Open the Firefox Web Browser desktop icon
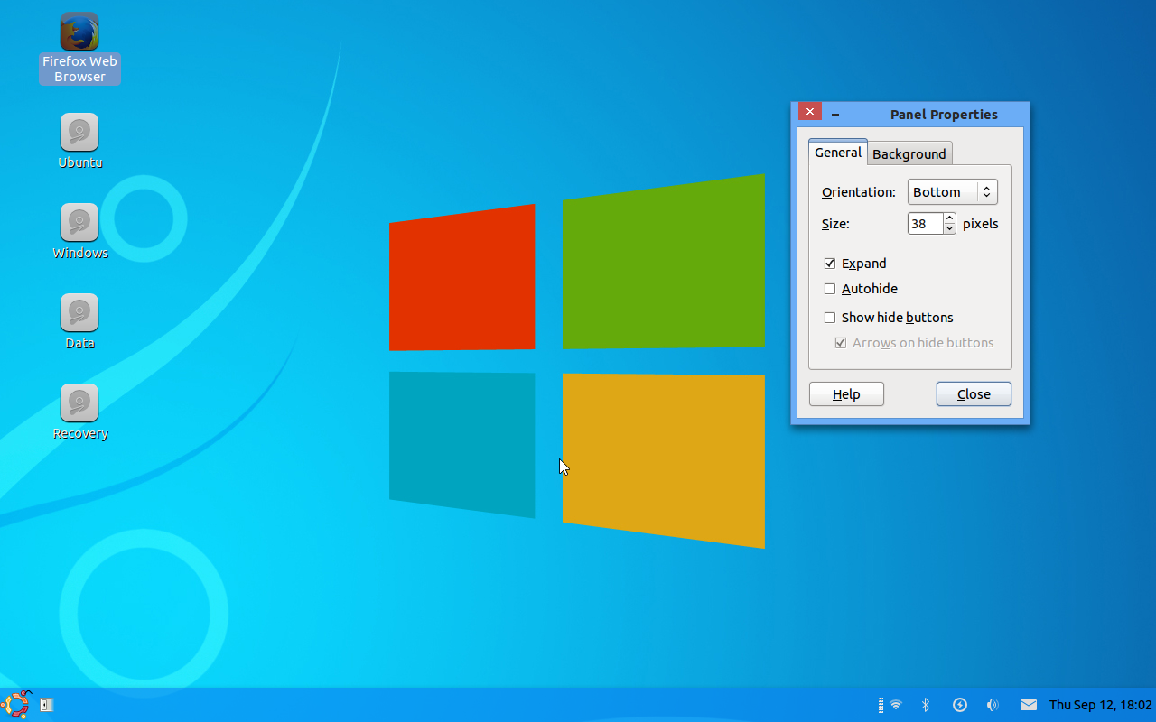Screen dimensions: 1156x722 tap(79, 48)
